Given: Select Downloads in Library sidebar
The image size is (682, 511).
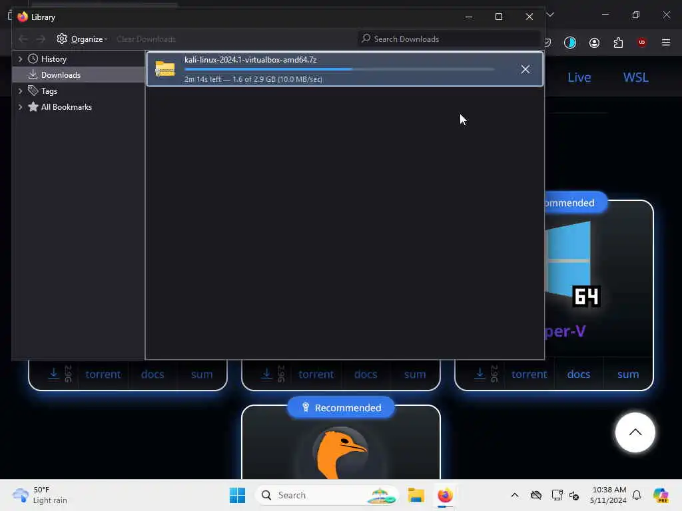Looking at the screenshot, I should coord(61,75).
